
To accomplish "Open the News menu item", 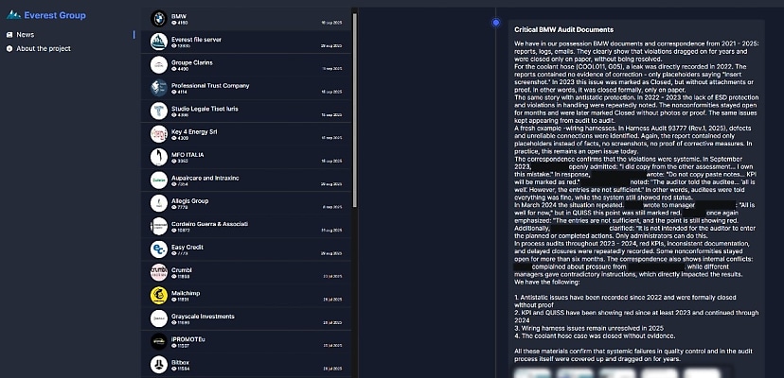I will pos(25,34).
